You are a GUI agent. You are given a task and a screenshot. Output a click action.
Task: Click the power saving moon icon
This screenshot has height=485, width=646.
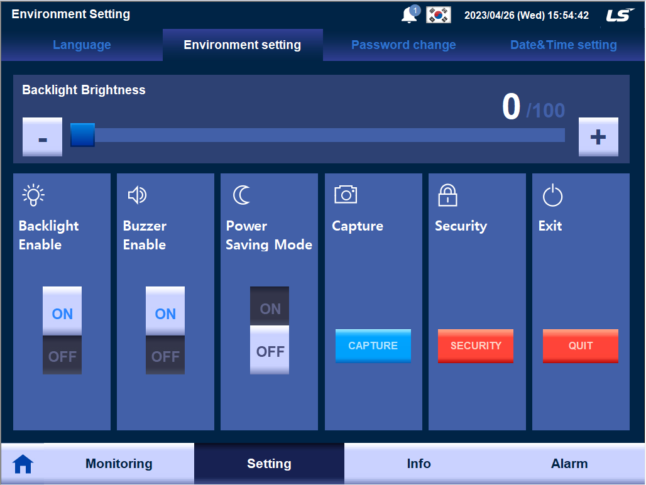(x=240, y=195)
